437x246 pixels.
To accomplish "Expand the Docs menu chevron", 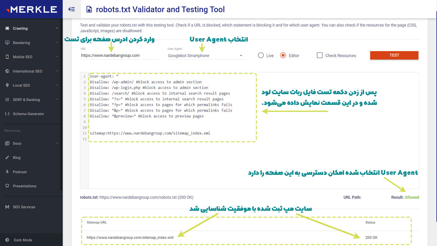I will [x=57, y=143].
